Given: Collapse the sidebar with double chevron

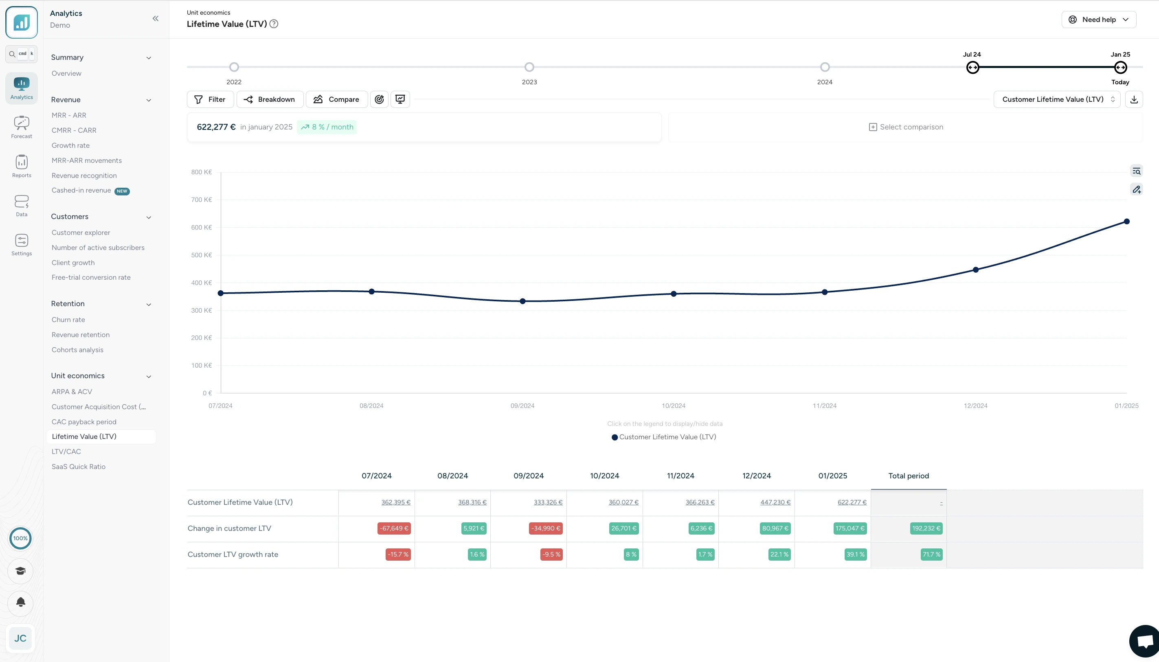Looking at the screenshot, I should [156, 18].
